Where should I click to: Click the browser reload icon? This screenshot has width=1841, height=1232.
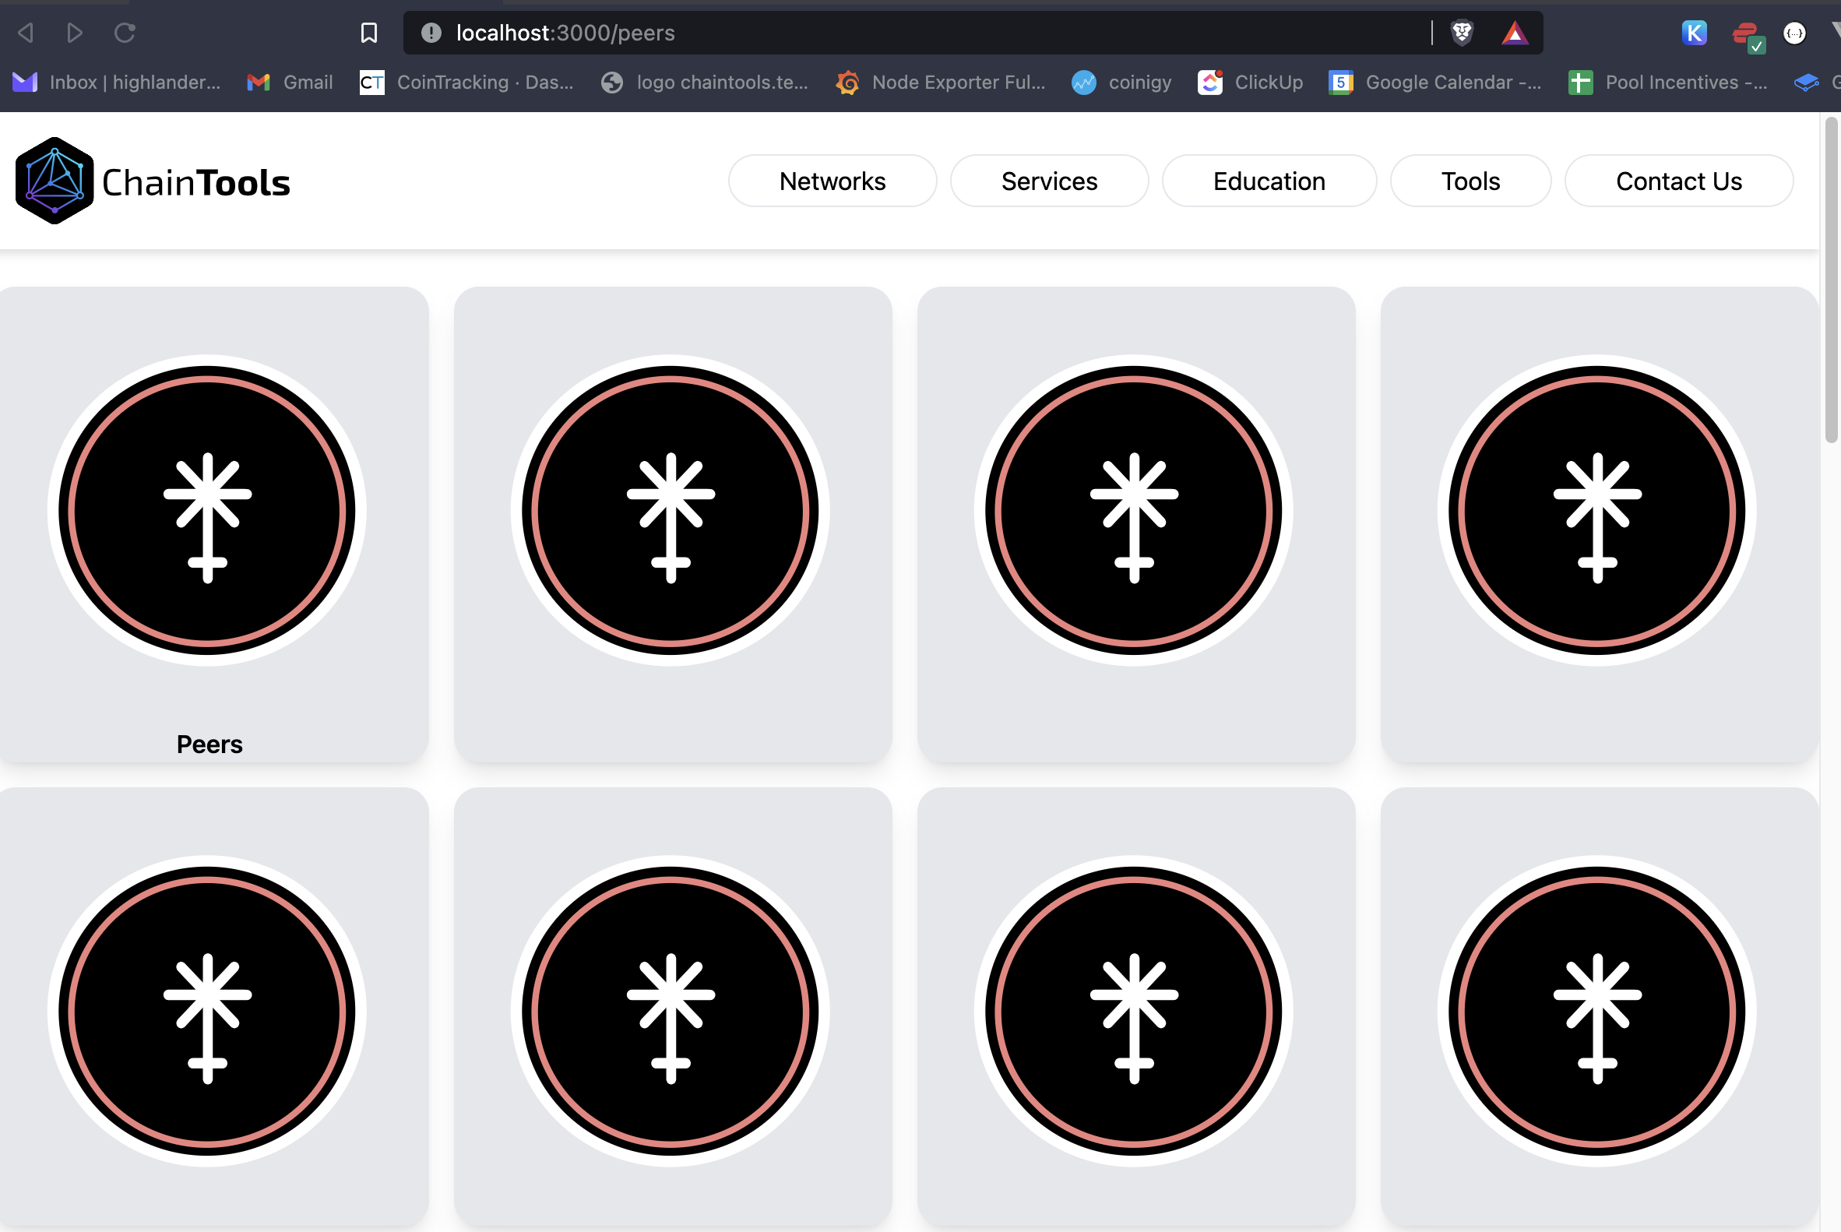[x=125, y=33]
